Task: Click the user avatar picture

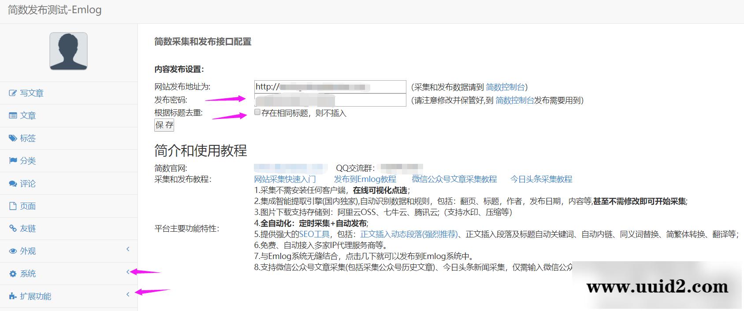Action: click(x=68, y=51)
